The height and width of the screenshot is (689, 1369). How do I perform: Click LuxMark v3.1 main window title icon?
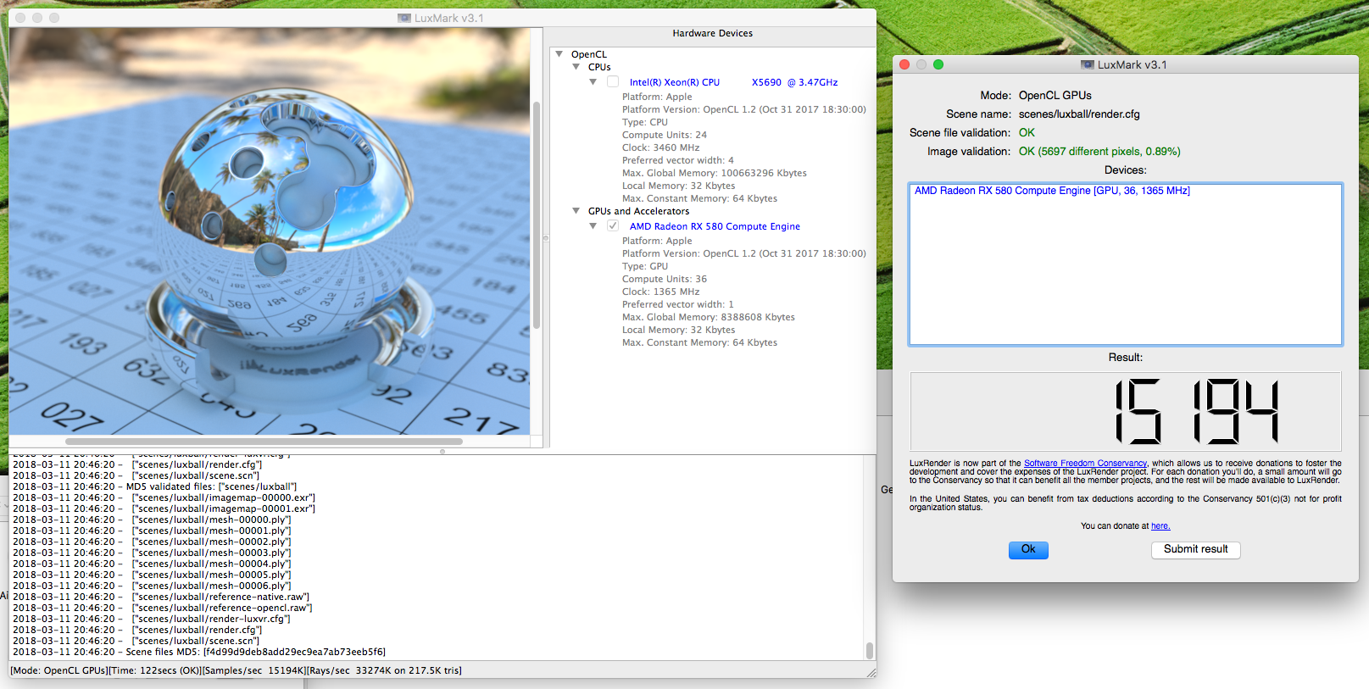tap(404, 18)
